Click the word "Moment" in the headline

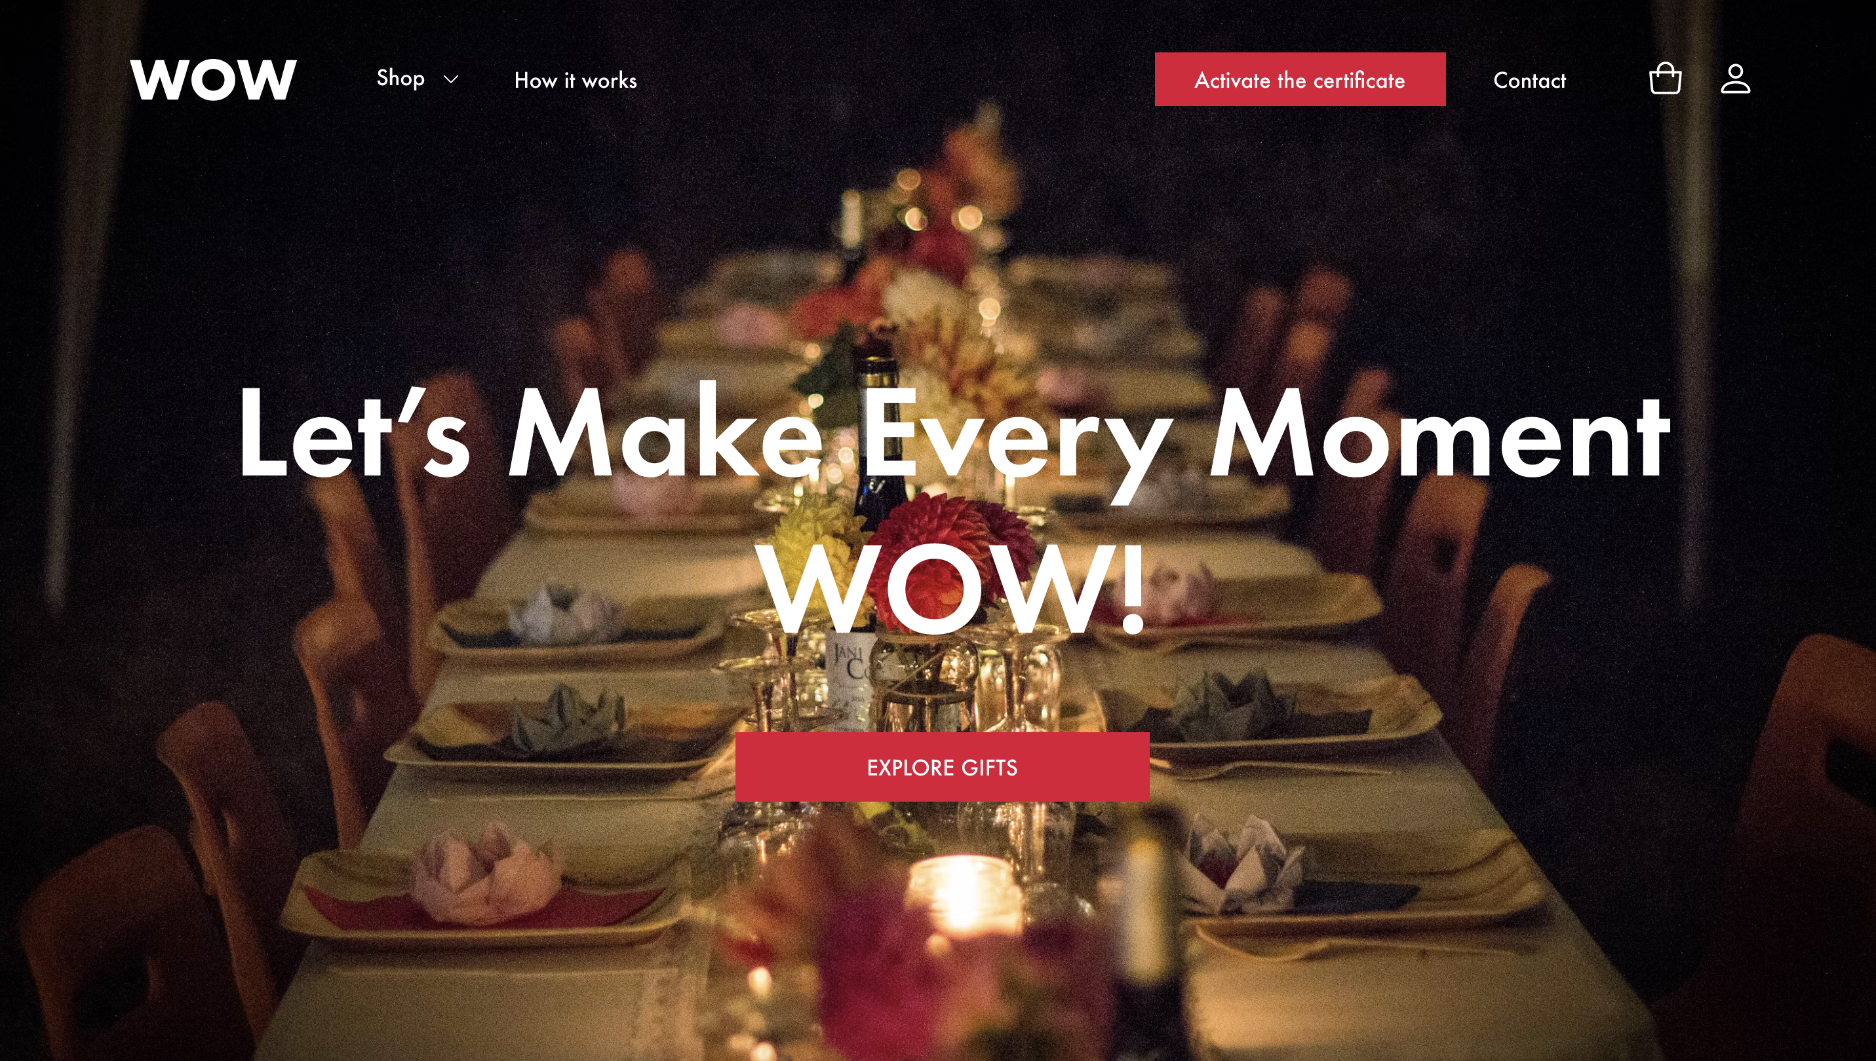coord(1439,435)
